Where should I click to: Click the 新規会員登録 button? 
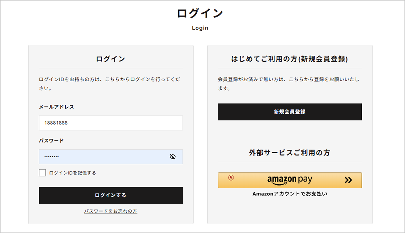[x=290, y=112]
